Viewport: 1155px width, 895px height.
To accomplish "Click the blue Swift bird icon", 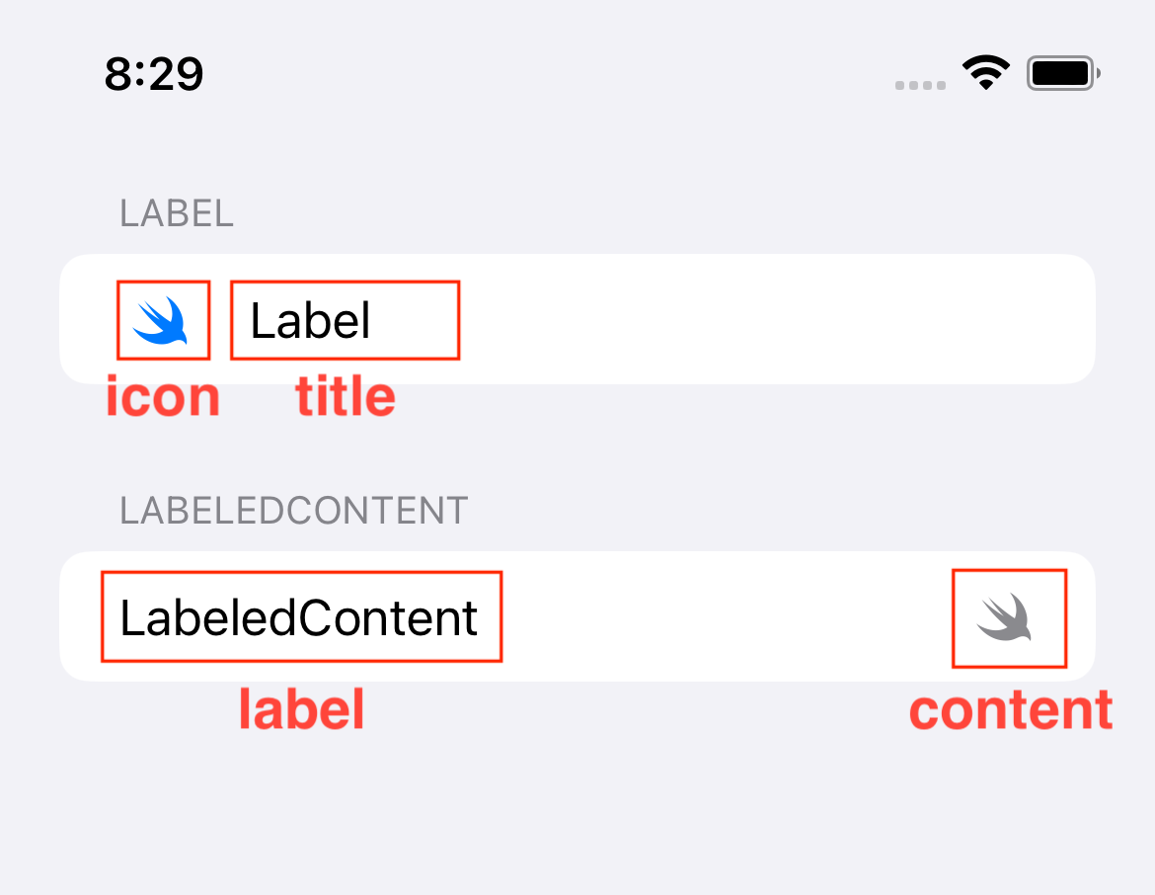I will 160,321.
